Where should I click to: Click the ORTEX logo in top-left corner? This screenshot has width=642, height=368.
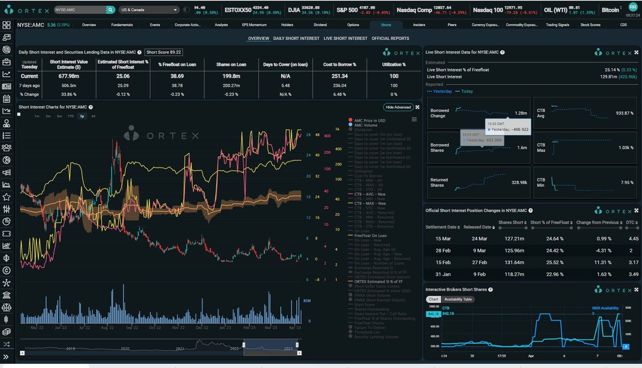26,10
